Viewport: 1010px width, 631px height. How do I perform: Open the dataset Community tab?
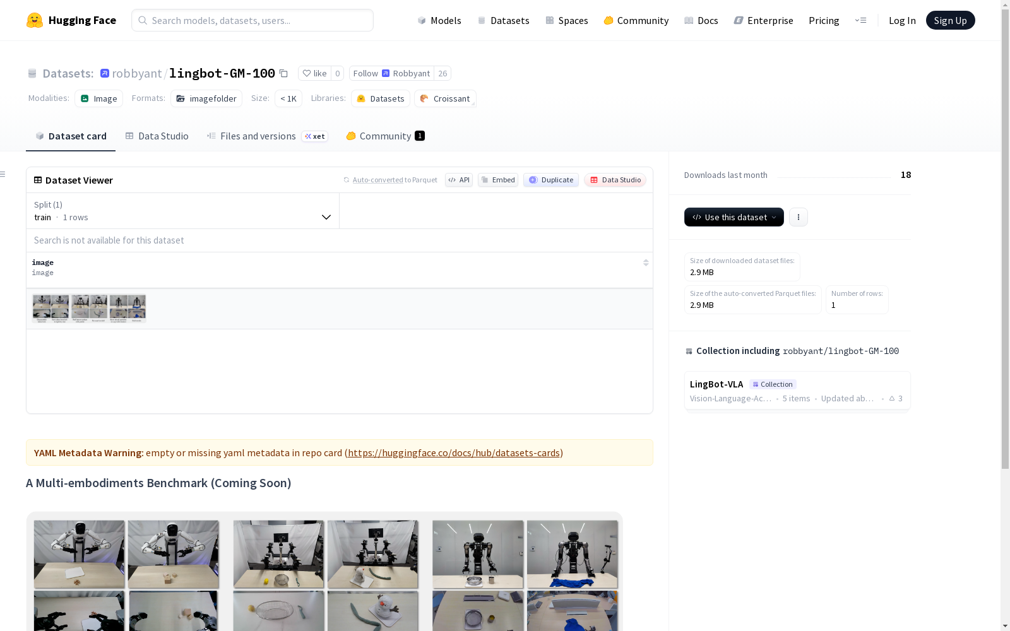pos(385,136)
